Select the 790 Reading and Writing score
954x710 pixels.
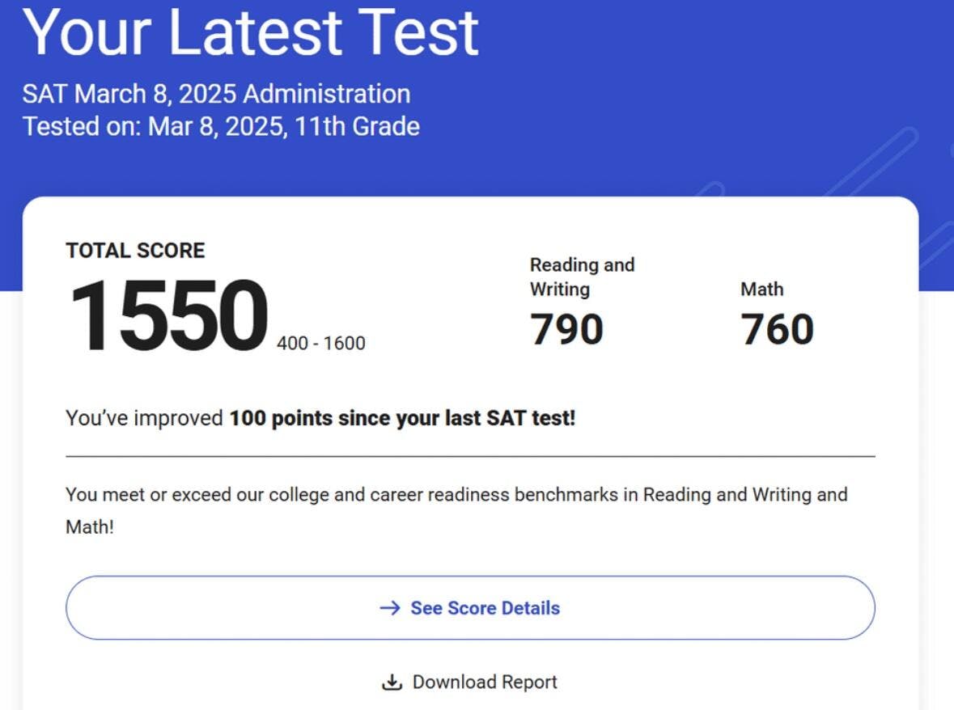coord(566,329)
